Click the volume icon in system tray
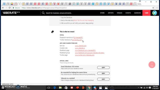The width and height of the screenshot is (160, 90). click(x=147, y=88)
